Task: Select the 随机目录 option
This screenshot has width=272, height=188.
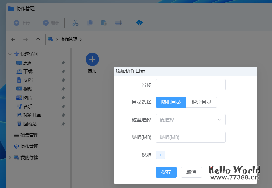Action: [x=171, y=102]
